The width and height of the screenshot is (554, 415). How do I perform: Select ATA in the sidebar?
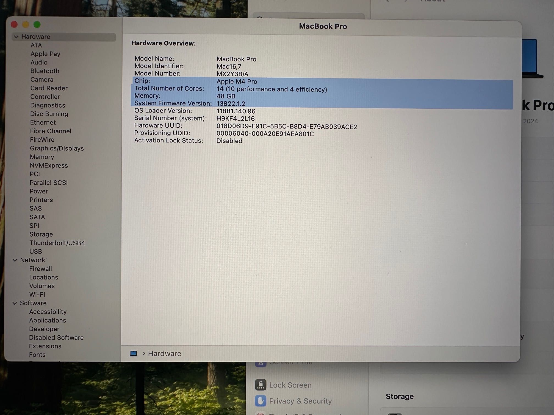point(36,45)
